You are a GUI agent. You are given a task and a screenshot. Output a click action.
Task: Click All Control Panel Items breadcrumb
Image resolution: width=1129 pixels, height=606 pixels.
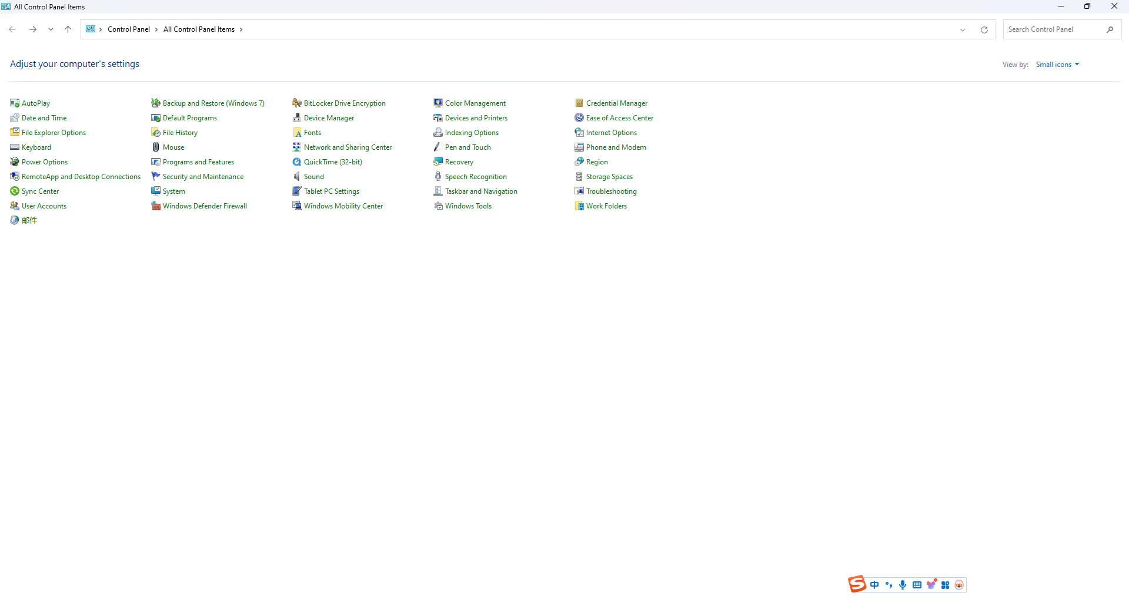[x=199, y=29]
